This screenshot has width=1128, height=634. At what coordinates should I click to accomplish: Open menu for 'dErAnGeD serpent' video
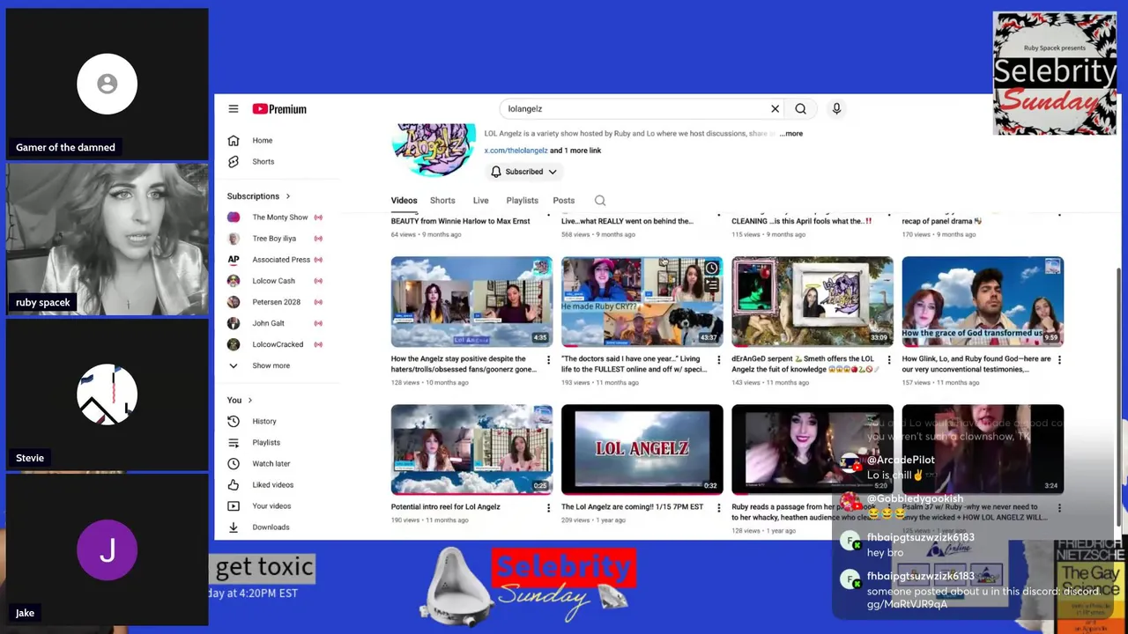(888, 360)
